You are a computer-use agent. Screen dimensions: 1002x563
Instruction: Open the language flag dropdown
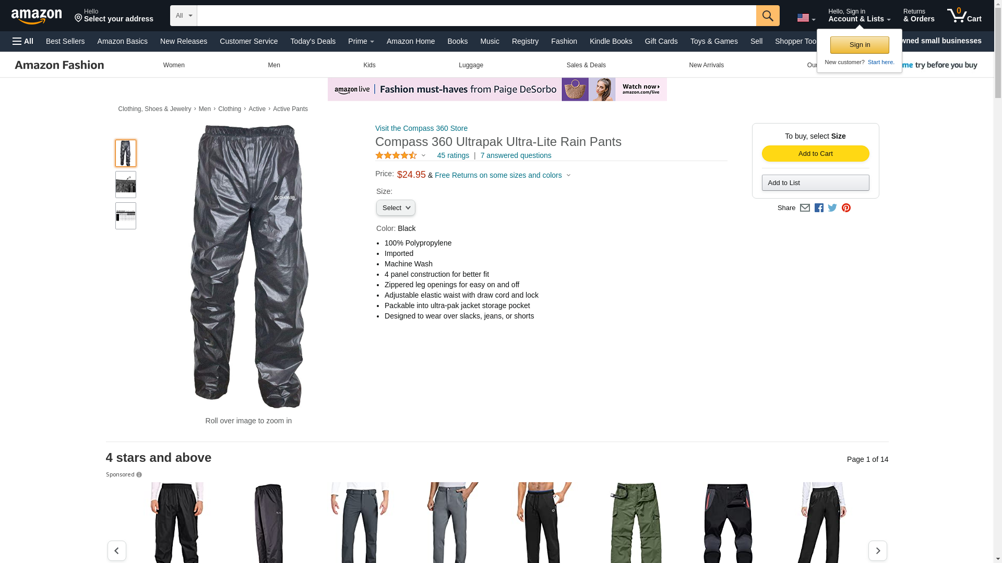pos(806,18)
